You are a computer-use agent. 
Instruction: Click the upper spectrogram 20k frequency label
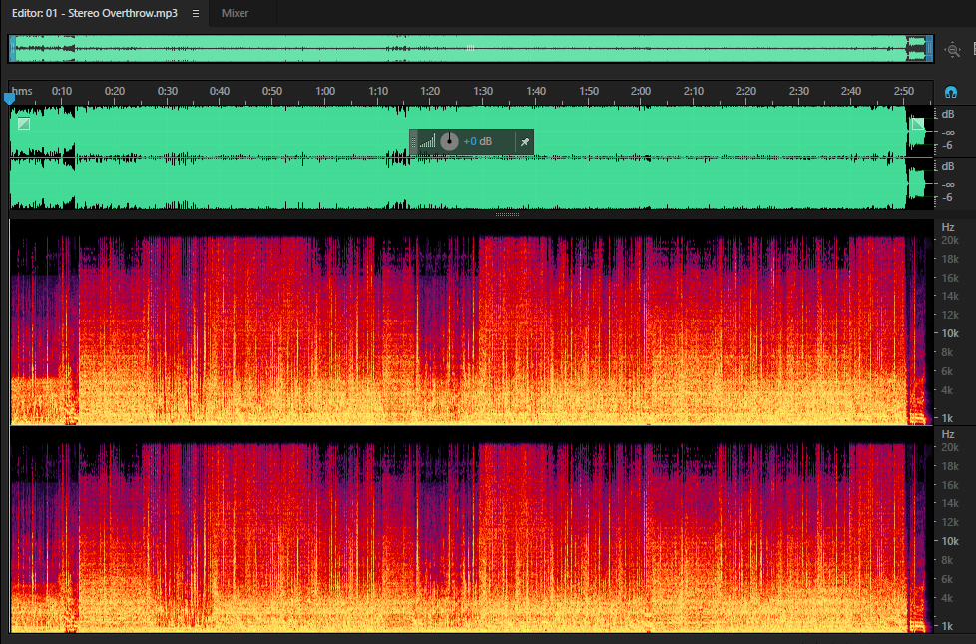[x=950, y=240]
